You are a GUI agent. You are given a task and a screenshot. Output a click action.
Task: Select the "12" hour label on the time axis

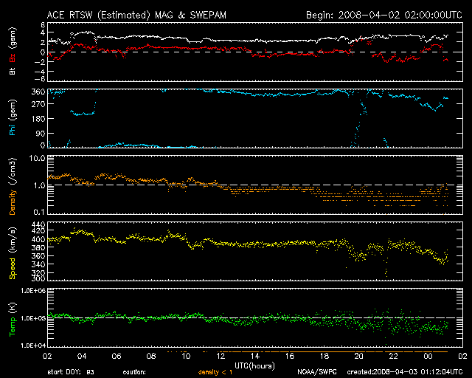221,356
